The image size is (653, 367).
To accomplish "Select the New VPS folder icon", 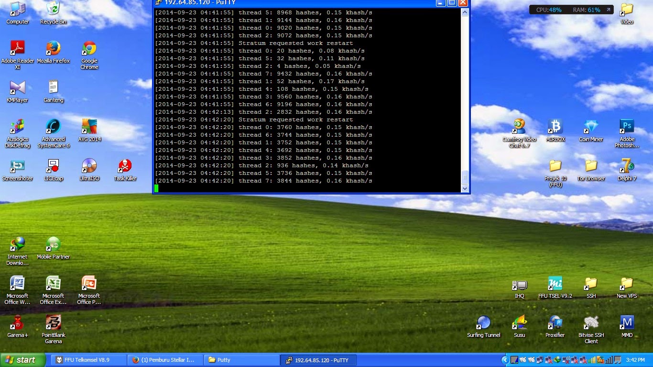I will [x=627, y=287].
